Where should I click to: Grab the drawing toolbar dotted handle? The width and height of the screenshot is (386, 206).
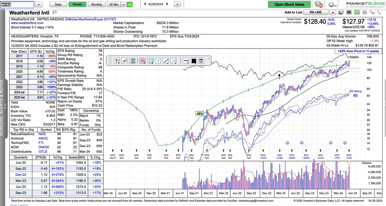click(x=110, y=61)
